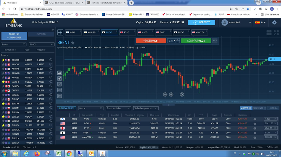Zoom out the chart with the minus circle

coord(165,95)
